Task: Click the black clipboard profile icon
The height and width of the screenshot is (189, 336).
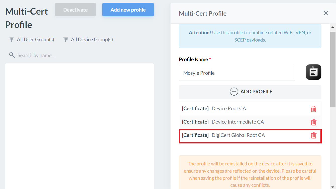Action: tap(313, 72)
